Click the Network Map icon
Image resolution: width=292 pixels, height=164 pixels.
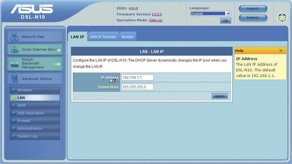(15, 36)
